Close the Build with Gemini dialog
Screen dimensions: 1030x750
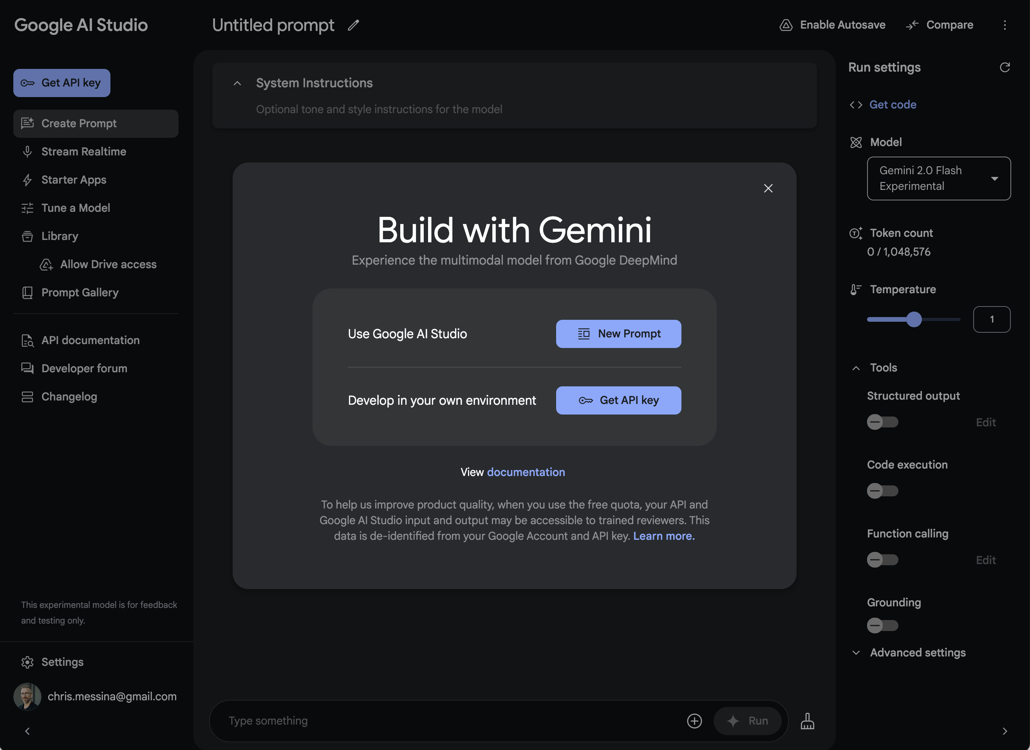tap(768, 188)
